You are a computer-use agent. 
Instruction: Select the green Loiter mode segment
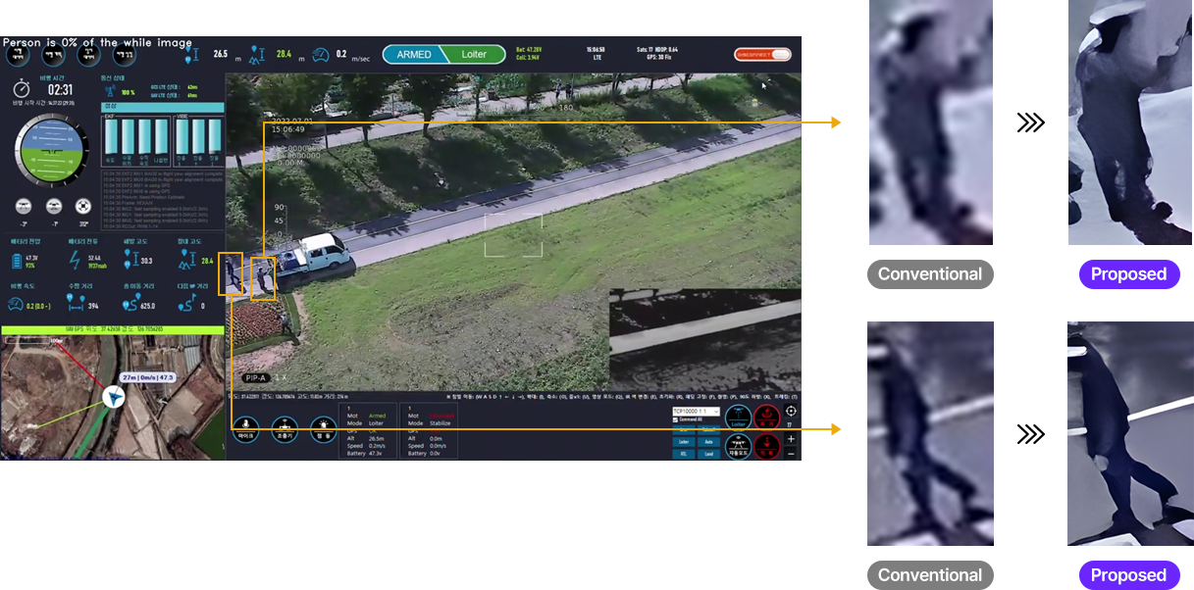475,55
